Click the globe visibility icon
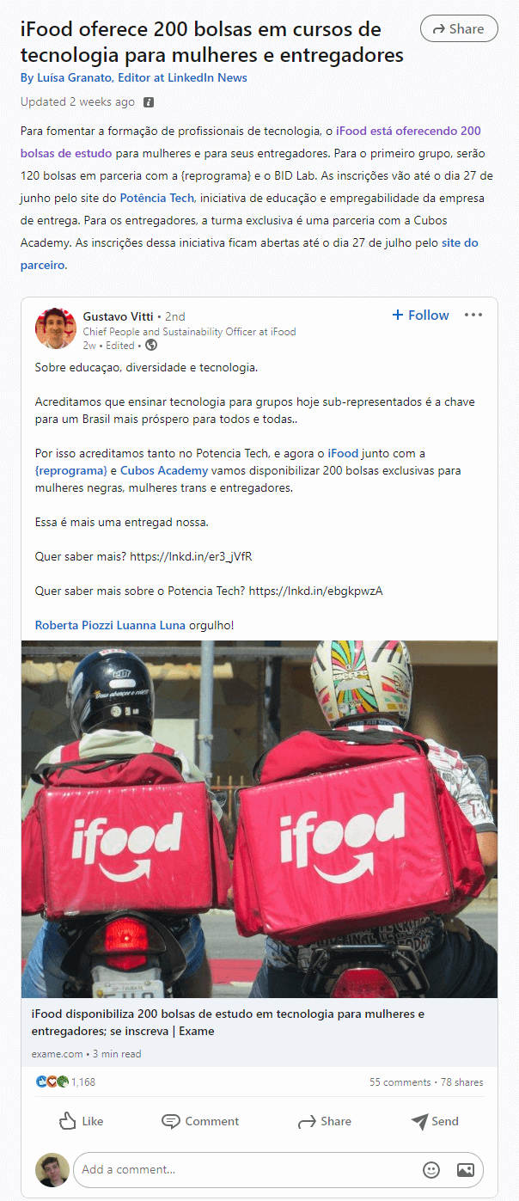The width and height of the screenshot is (519, 1201). [152, 346]
